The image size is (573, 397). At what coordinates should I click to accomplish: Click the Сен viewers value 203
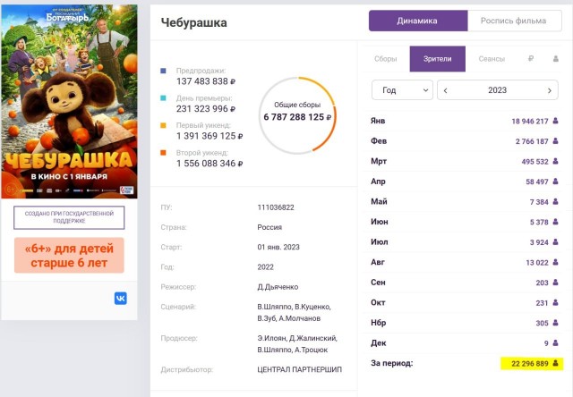[x=543, y=283]
